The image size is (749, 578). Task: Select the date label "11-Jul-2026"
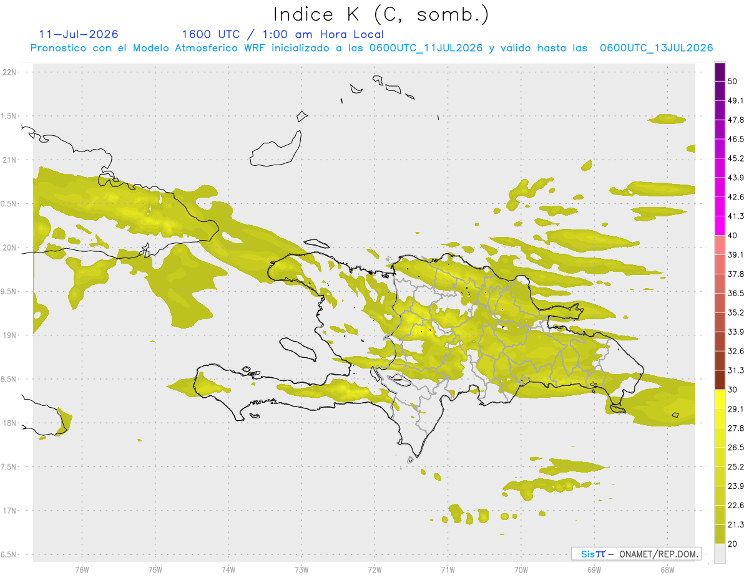click(x=79, y=34)
